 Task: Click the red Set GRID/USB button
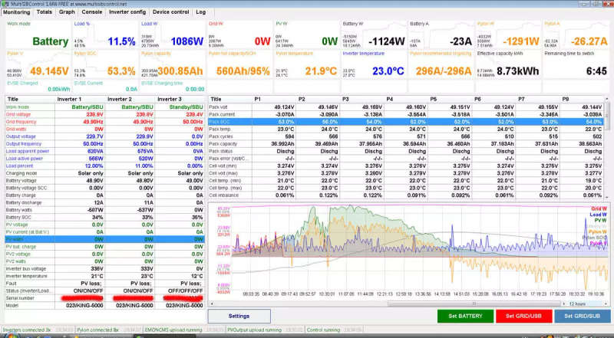click(x=524, y=316)
